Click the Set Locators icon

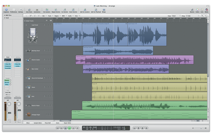tap(47, 10)
